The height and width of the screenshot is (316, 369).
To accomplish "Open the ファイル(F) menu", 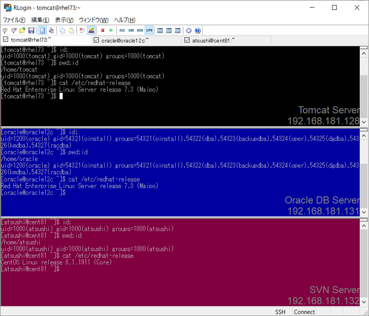I will point(14,20).
